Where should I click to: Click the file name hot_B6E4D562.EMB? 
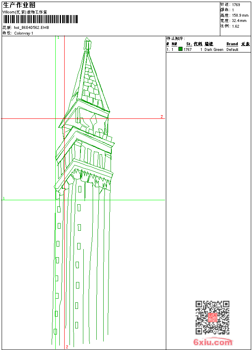click(31, 28)
